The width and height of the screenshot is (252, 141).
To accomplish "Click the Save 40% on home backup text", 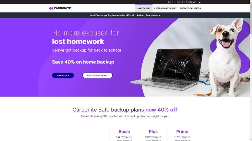I will 83,62.
